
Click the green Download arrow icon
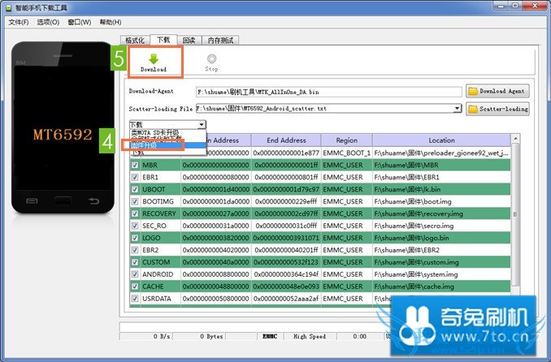pyautogui.click(x=154, y=58)
